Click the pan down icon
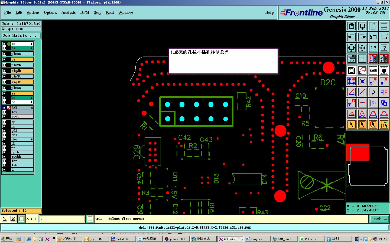The width and height of the screenshot is (390, 243). click(362, 26)
